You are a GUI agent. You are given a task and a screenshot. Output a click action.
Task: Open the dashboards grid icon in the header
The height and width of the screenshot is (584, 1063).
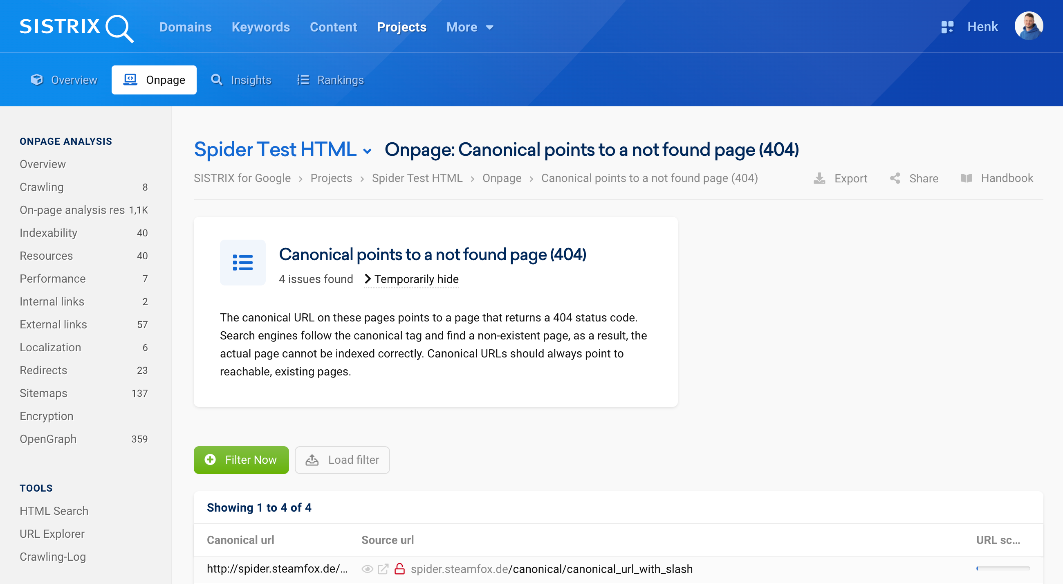pos(947,27)
